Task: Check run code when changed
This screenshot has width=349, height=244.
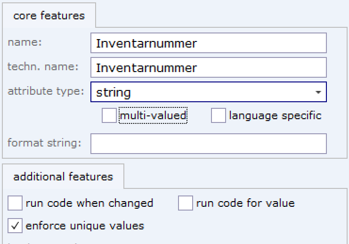Action: (15, 203)
